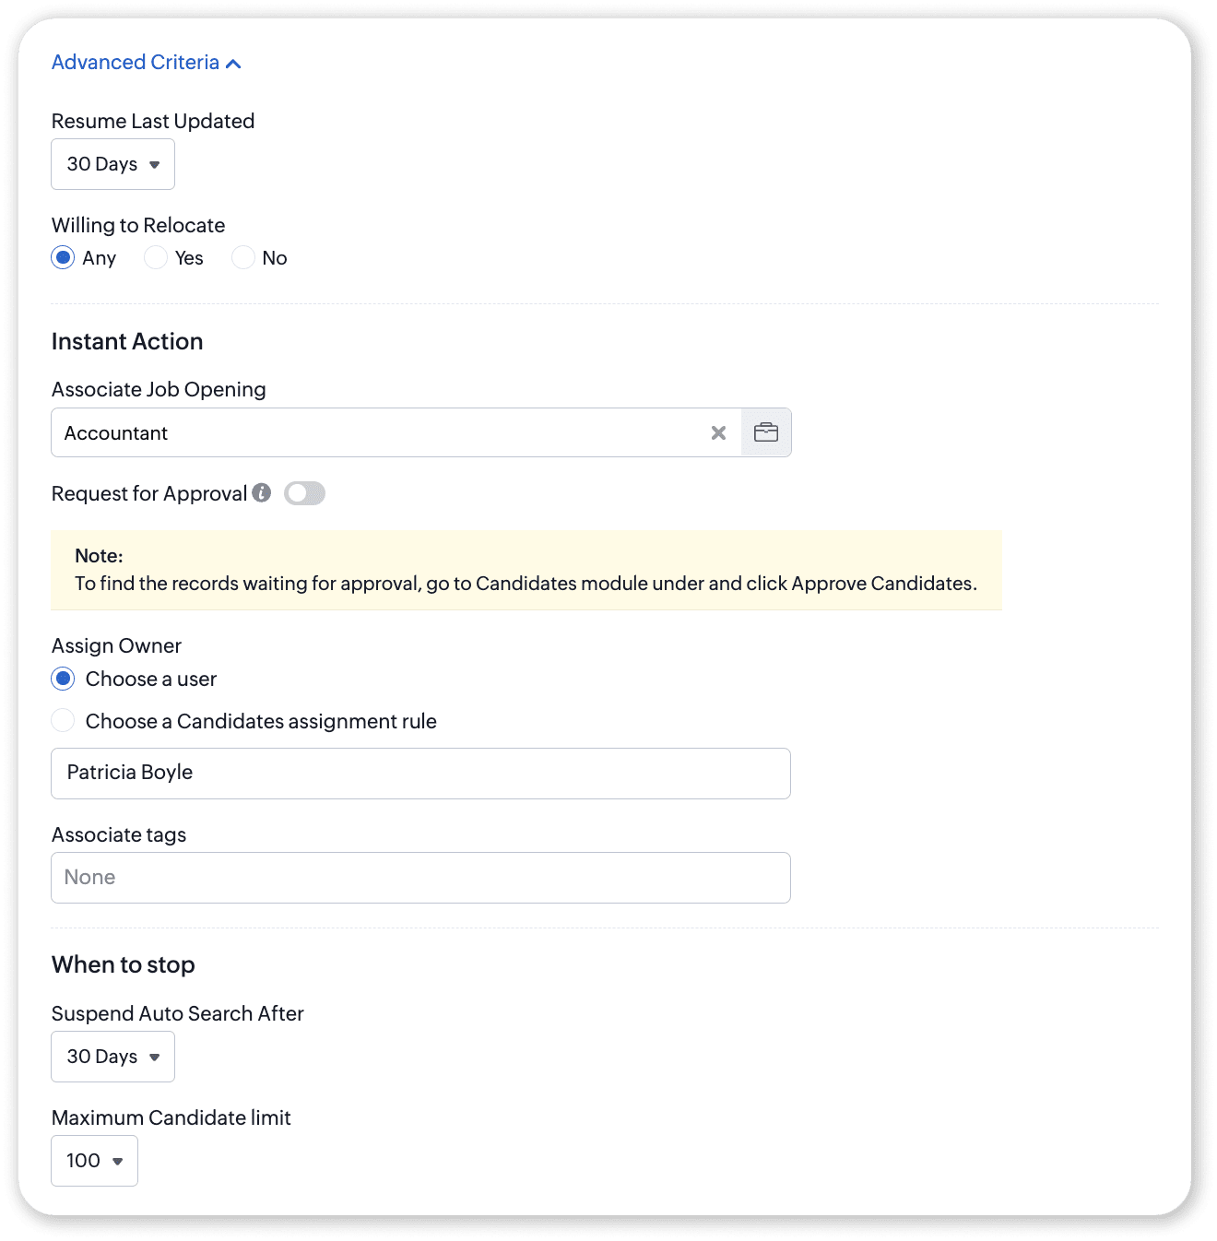Click the Associate Job Opening text field
The height and width of the screenshot is (1241, 1217).
pos(378,432)
